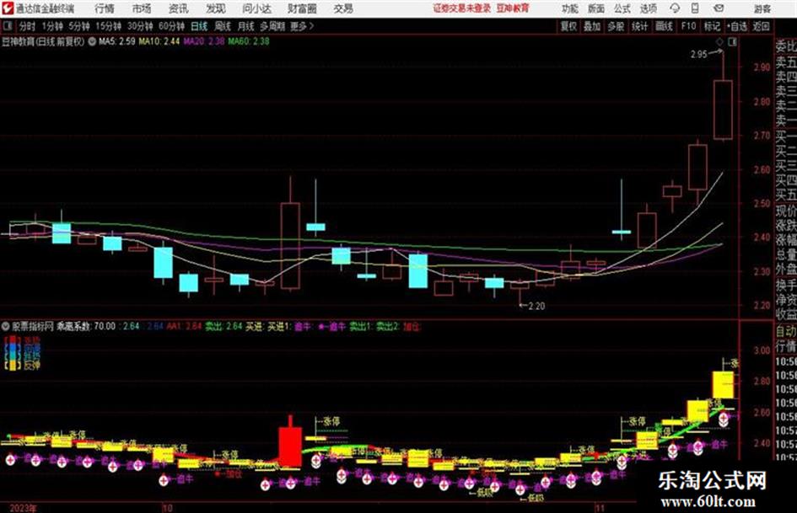Click the 2.95 high price label

[x=699, y=55]
